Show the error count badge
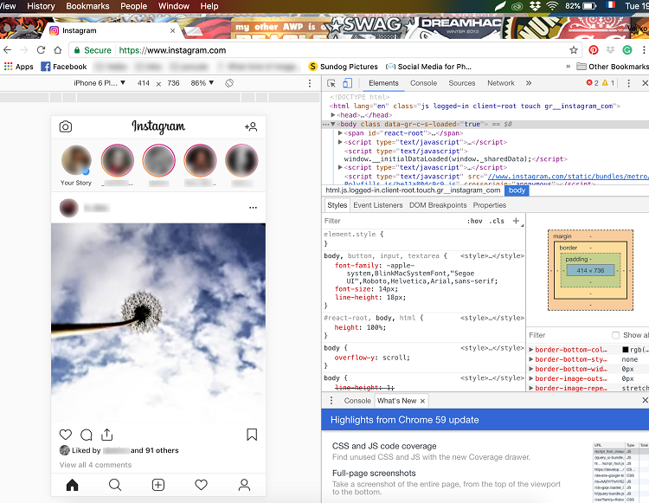This screenshot has width=649, height=503. coord(592,83)
